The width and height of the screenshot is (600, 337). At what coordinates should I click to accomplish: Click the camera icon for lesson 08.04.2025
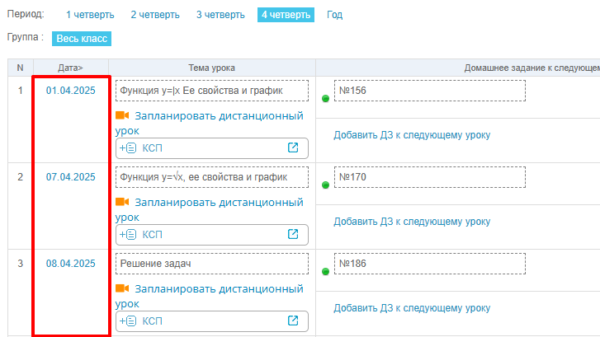(123, 288)
